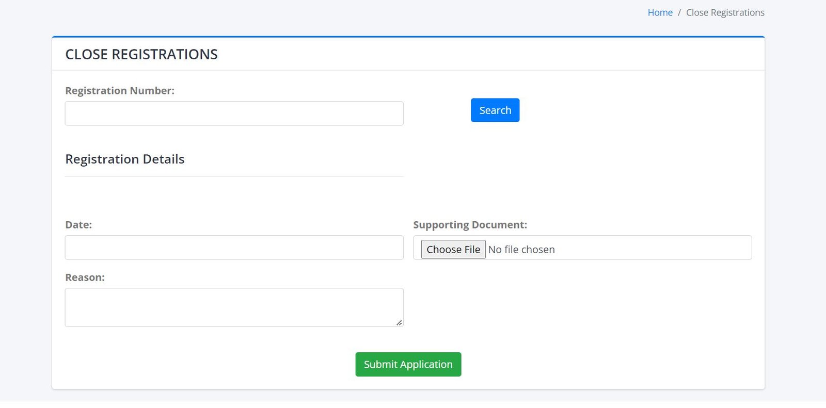
Task: Click the 'Date:' field label
Action: [78, 225]
